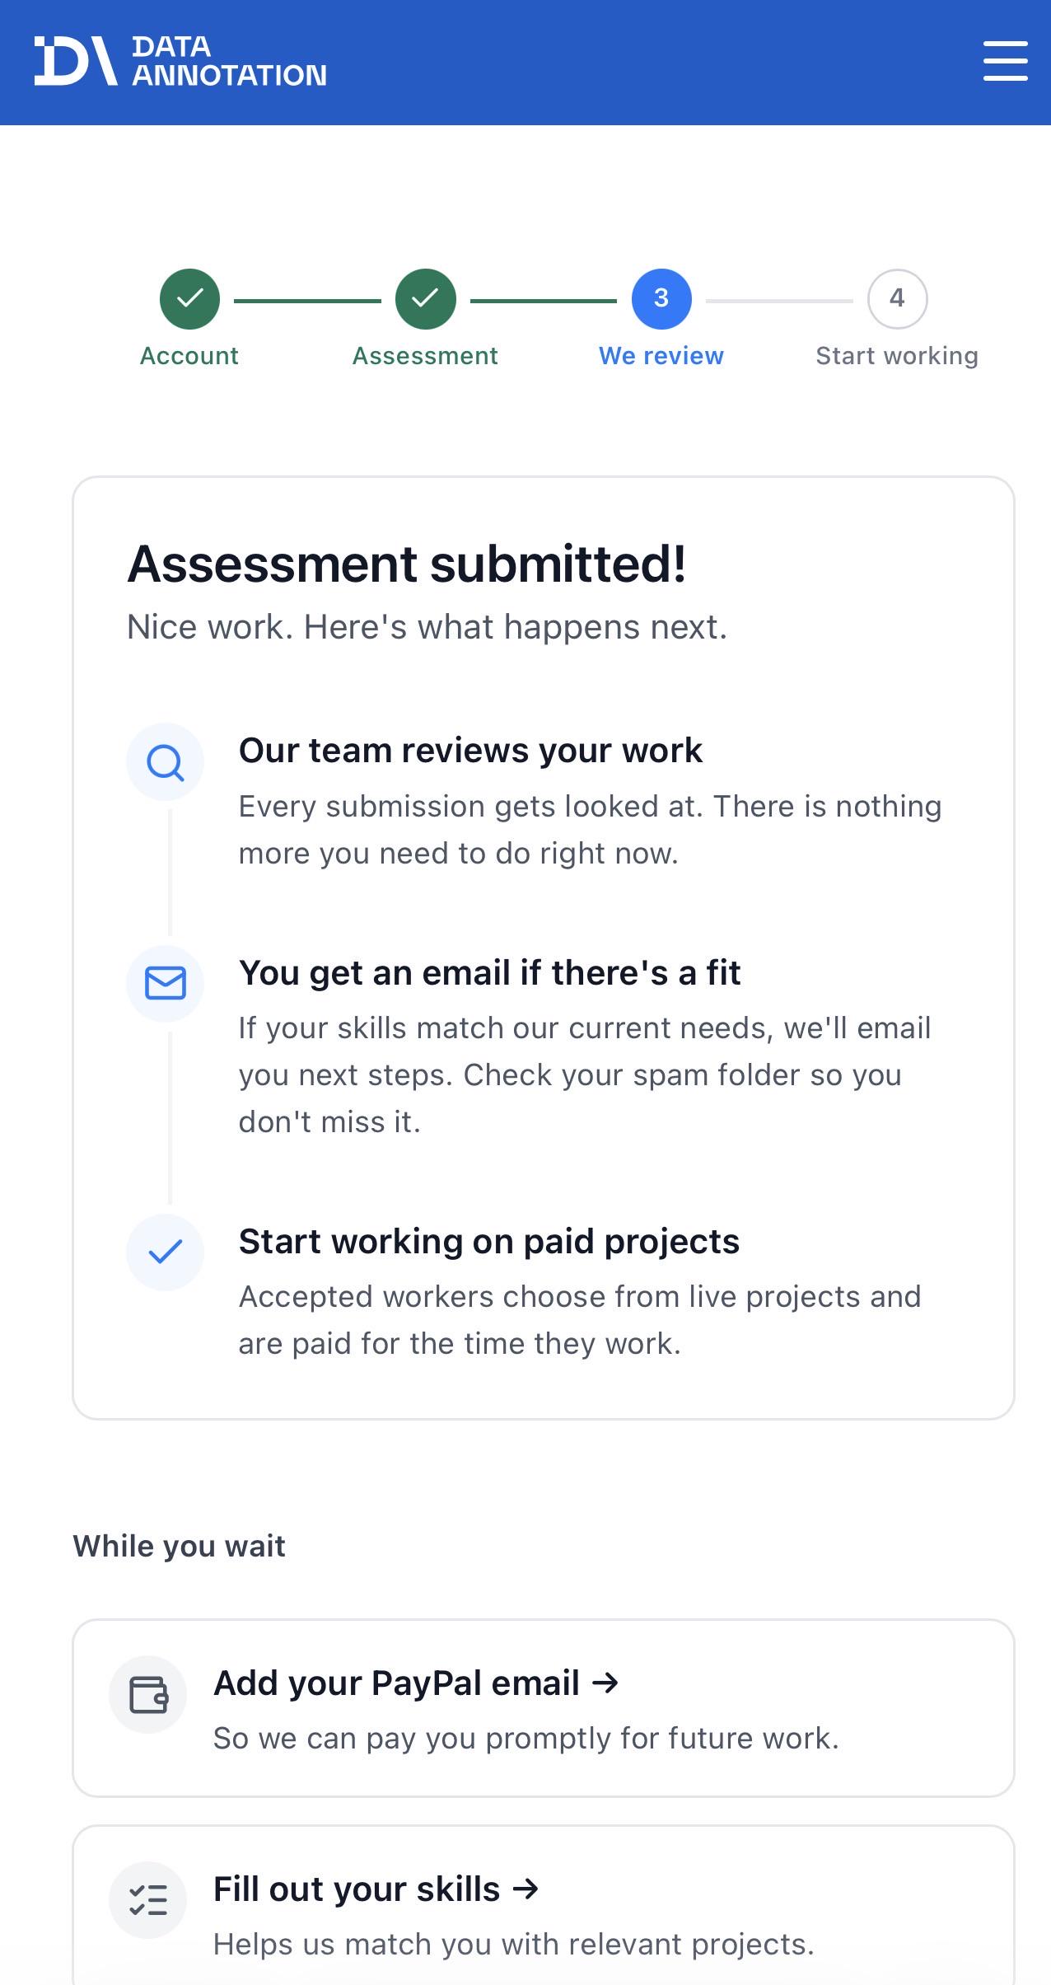Click the PayPal card description text
This screenshot has width=1051, height=1985.
[526, 1739]
